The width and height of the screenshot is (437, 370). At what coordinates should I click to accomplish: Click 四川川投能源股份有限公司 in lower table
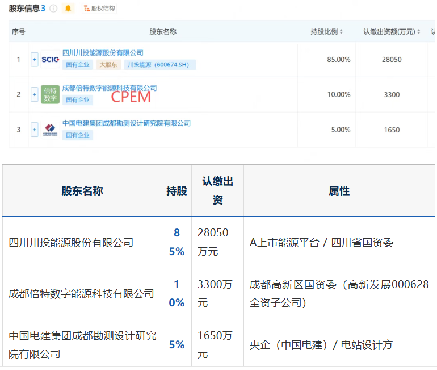coord(71,242)
